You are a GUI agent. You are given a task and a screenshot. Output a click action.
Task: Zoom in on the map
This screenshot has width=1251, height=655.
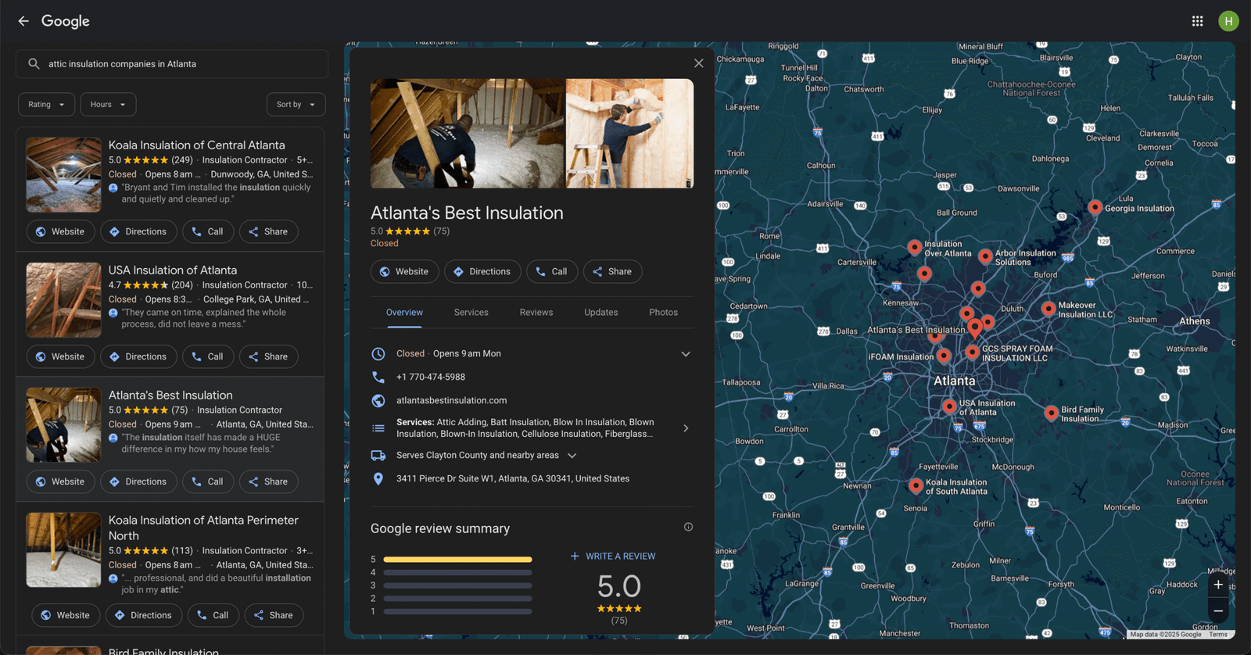click(x=1218, y=585)
